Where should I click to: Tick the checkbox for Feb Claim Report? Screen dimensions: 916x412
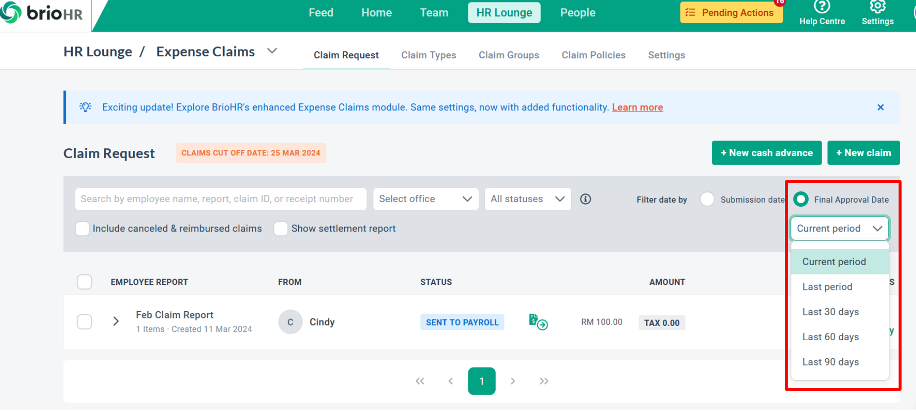(85, 322)
